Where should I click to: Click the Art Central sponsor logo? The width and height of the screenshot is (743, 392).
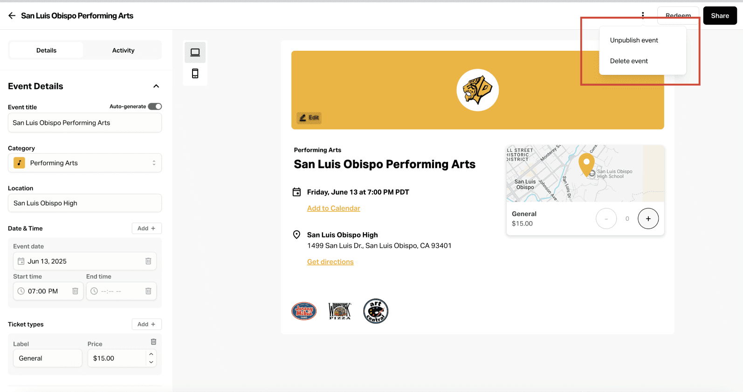point(376,311)
